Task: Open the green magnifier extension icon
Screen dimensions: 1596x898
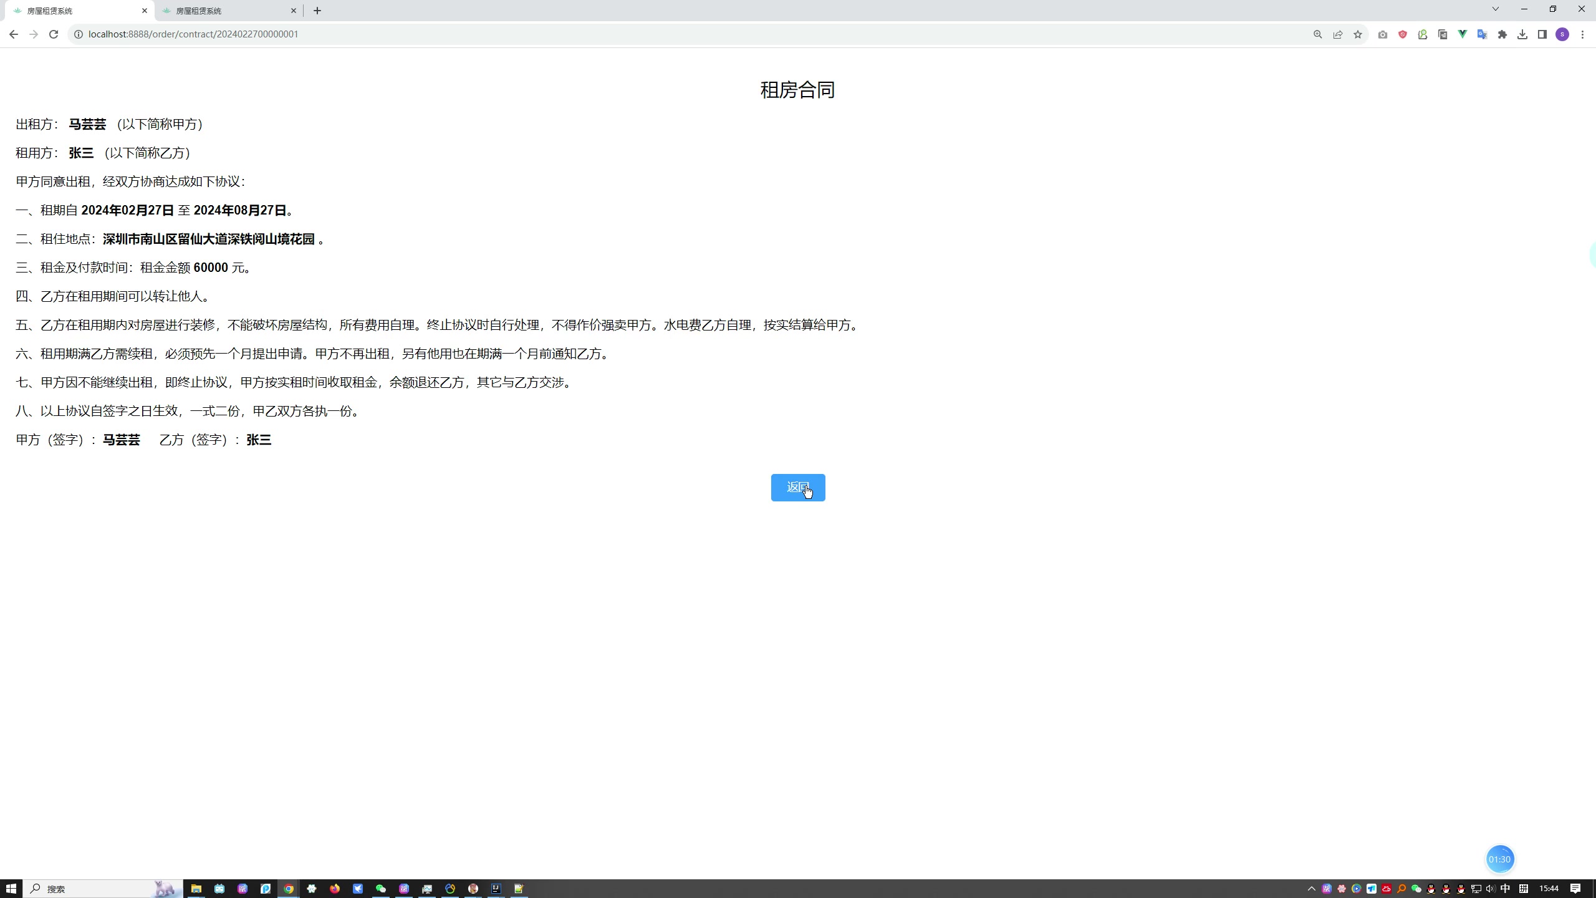Action: 1423,34
